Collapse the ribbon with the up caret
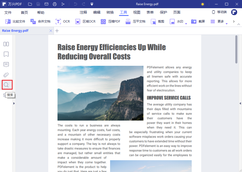This screenshot has width=242, height=172. point(239,24)
